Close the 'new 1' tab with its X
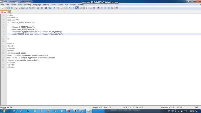Screen dimensions: 201x113 pos(9,12)
